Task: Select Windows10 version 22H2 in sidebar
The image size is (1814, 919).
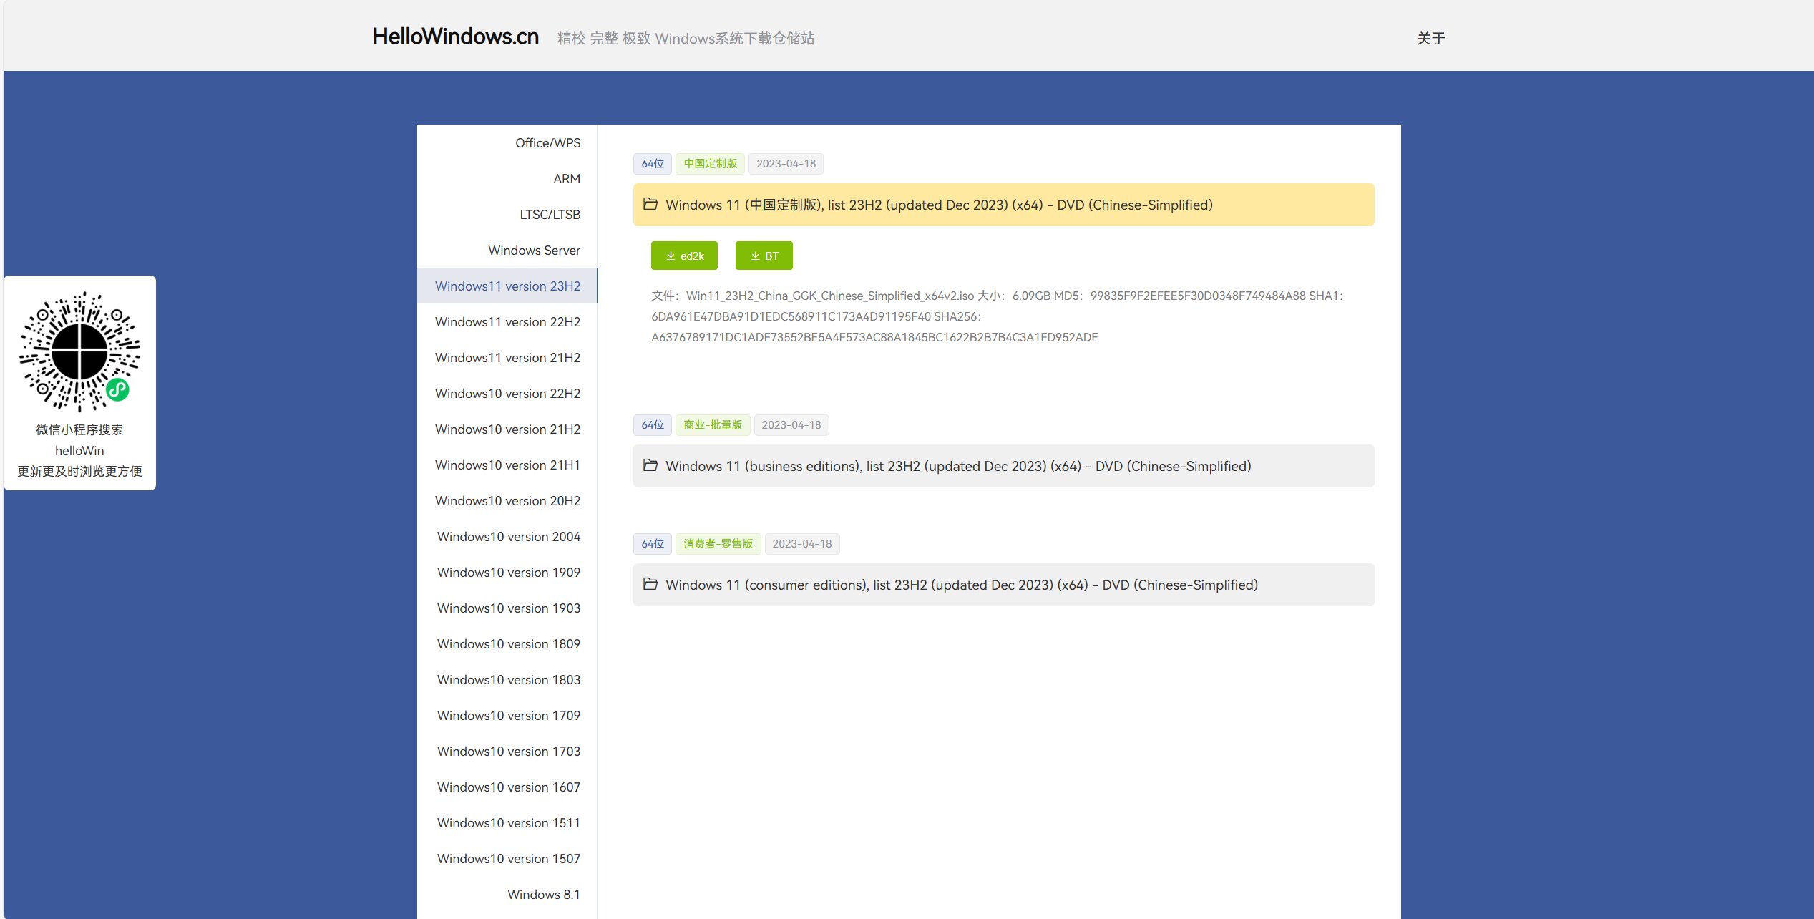Action: click(x=507, y=394)
